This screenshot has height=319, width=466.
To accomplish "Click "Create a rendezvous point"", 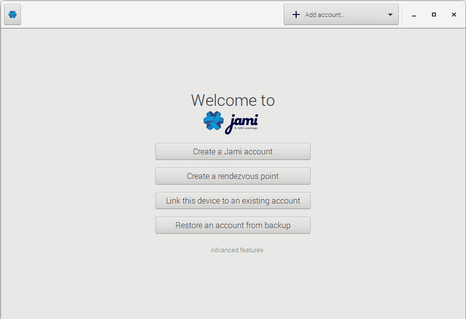I will pyautogui.click(x=232, y=176).
